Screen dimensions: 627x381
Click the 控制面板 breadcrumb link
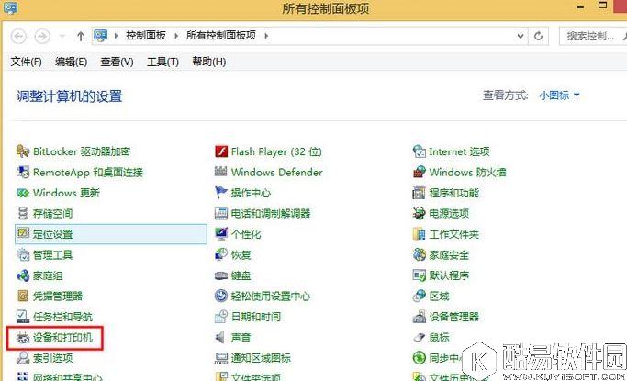click(x=146, y=36)
